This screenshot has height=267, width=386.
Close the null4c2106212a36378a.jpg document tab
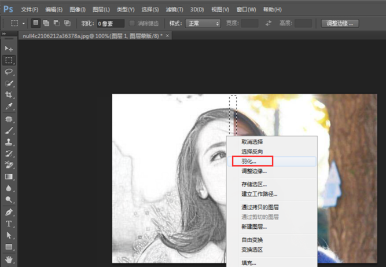pyautogui.click(x=168, y=36)
